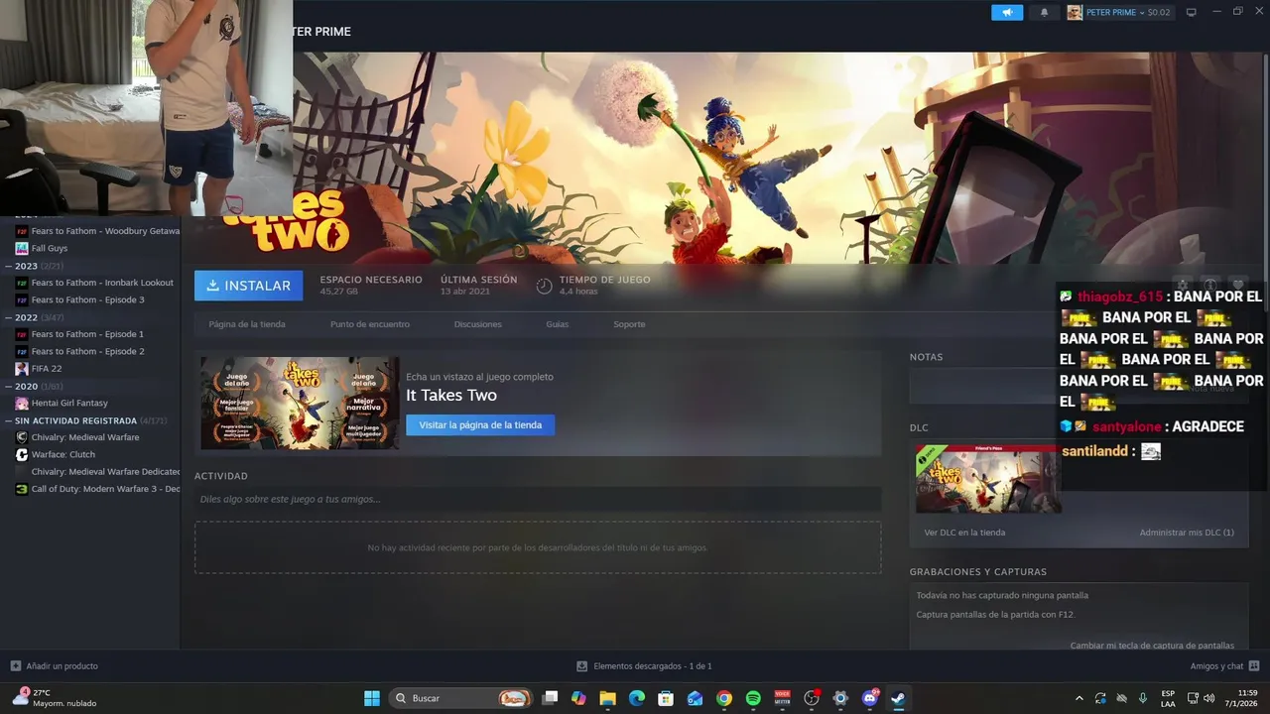Click the Warface: Clutch game icon
Viewport: 1270px width, 714px height.
tap(22, 454)
